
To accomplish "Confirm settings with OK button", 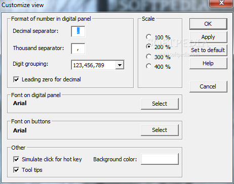I will click(208, 24).
